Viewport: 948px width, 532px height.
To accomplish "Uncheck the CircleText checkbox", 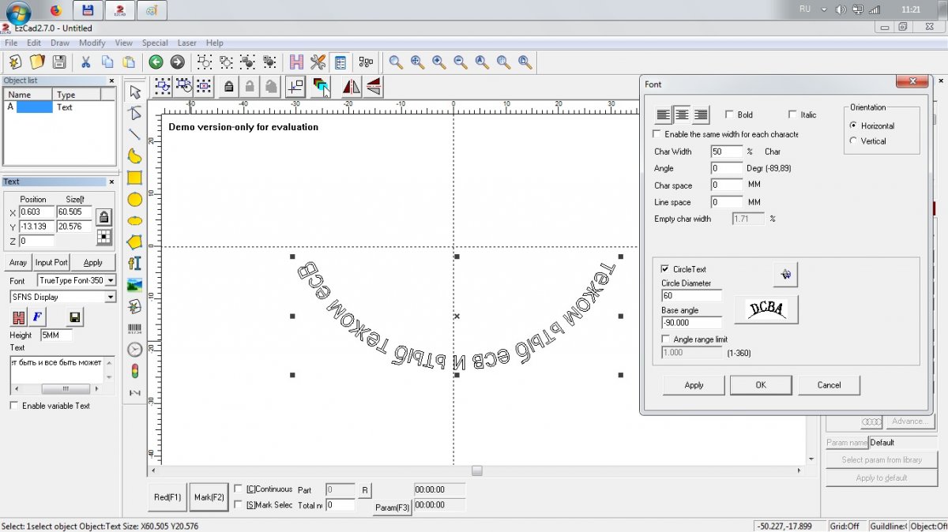I will (x=665, y=269).
